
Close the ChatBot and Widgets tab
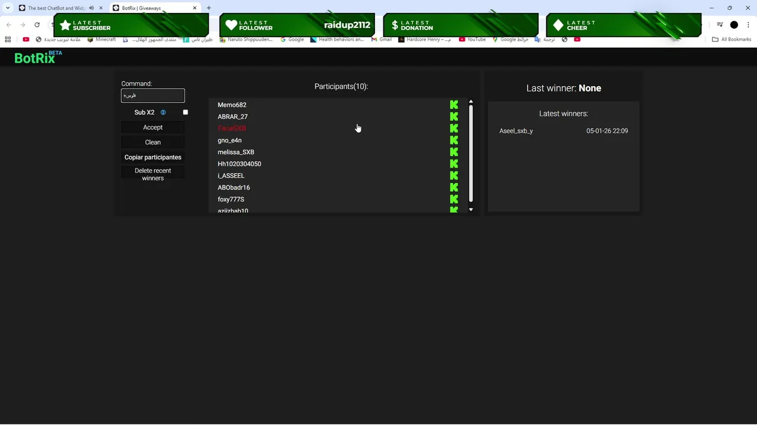coord(101,8)
